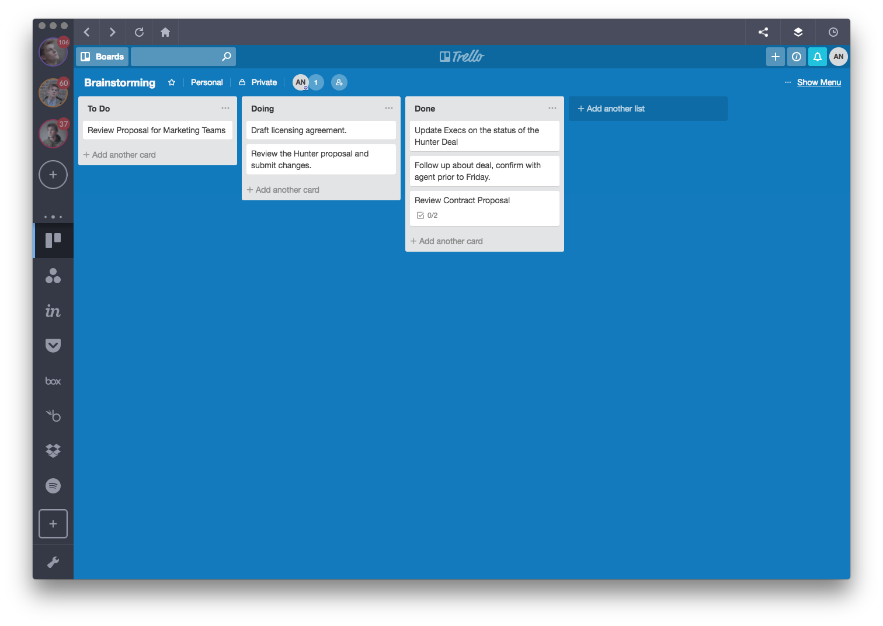This screenshot has height=626, width=883.
Task: Open the AN board member avatar
Action: coord(300,82)
